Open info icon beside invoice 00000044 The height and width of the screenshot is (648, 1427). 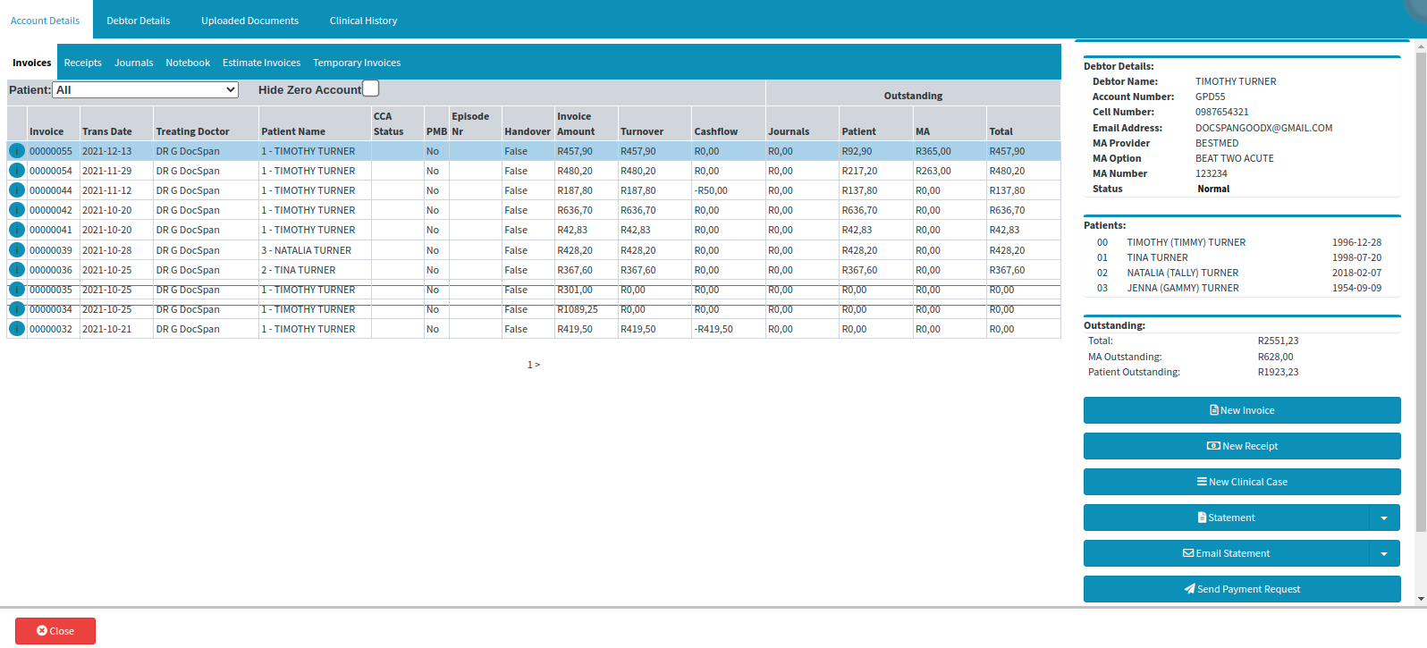(x=17, y=190)
